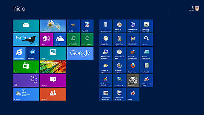Viewport: 204px width, 115px height.
Task: Click the user account picture for Manuel
Action: [197, 9]
